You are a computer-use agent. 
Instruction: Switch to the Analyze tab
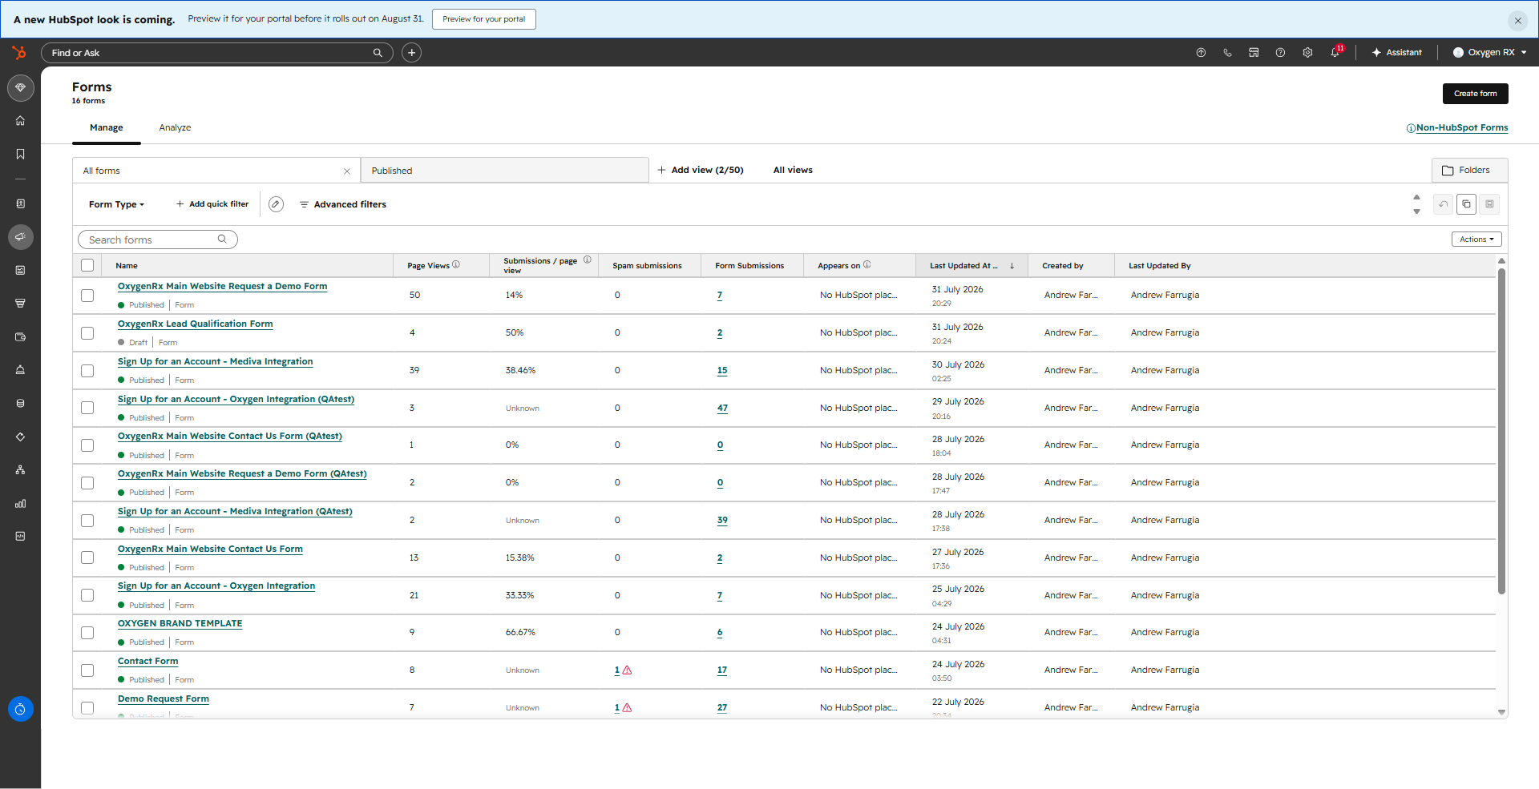[175, 128]
